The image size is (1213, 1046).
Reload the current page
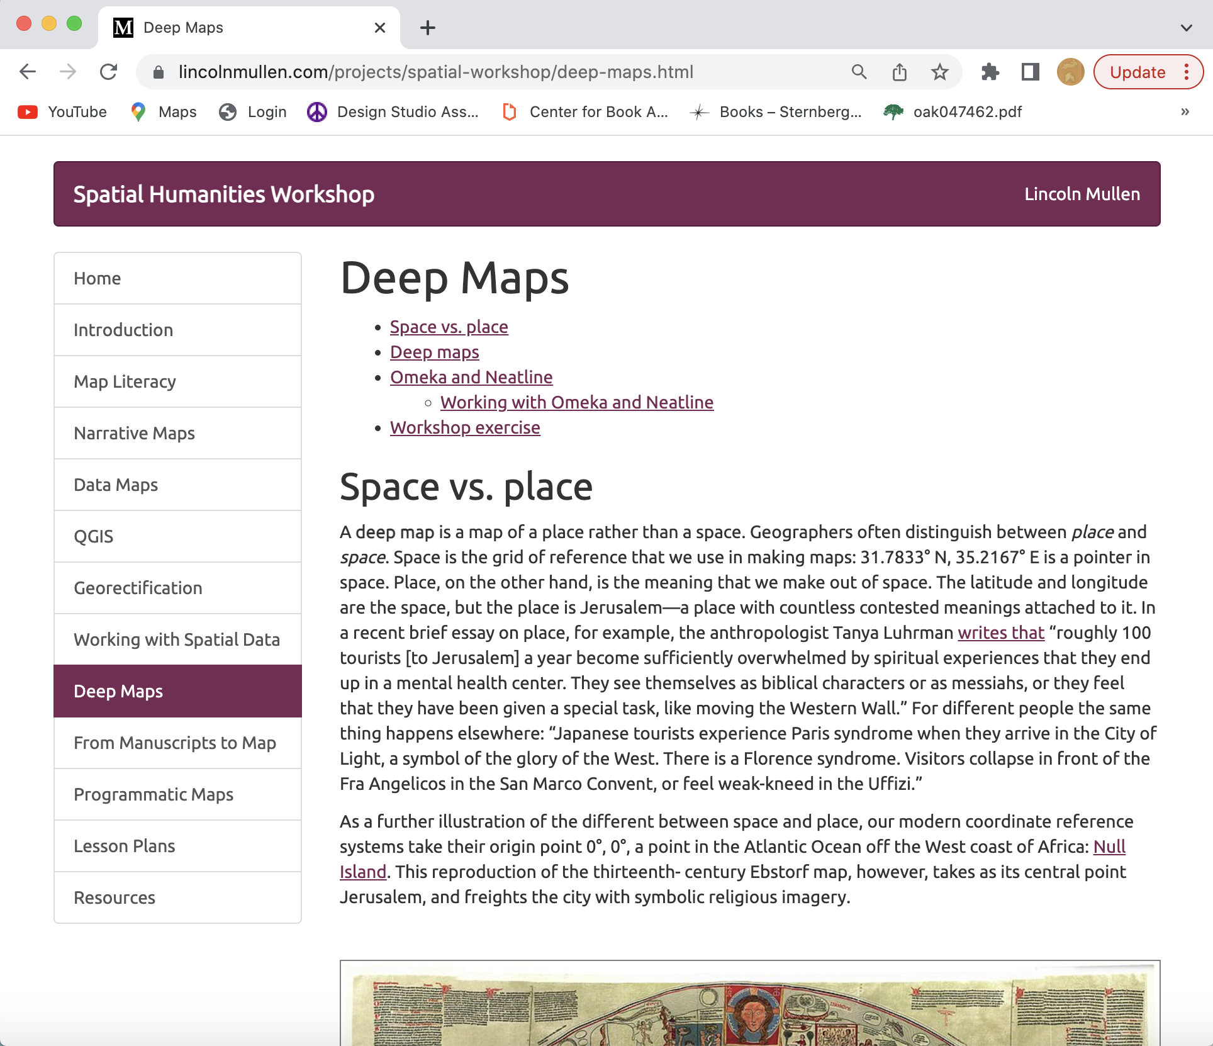pos(109,72)
